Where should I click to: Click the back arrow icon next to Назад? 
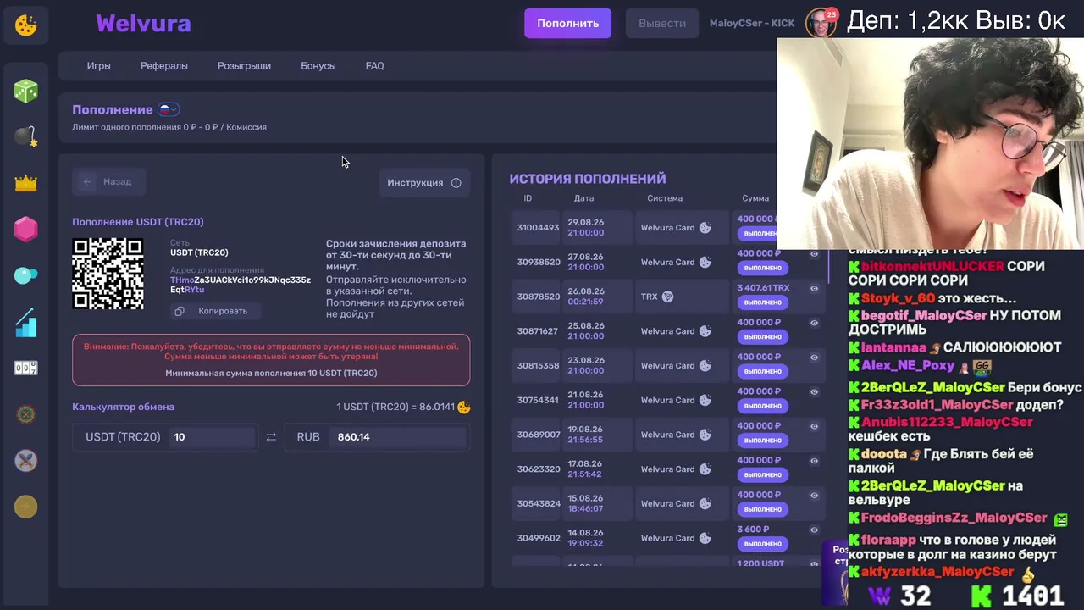tap(87, 182)
